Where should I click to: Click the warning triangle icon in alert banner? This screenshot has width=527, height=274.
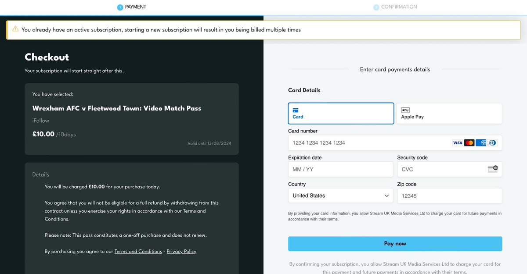point(15,29)
